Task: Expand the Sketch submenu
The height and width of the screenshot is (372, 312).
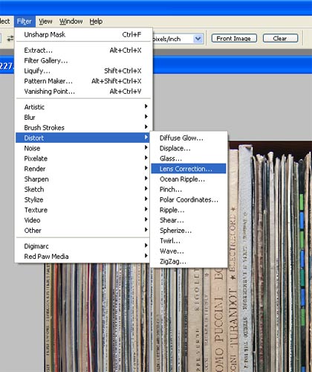Action: coord(82,190)
